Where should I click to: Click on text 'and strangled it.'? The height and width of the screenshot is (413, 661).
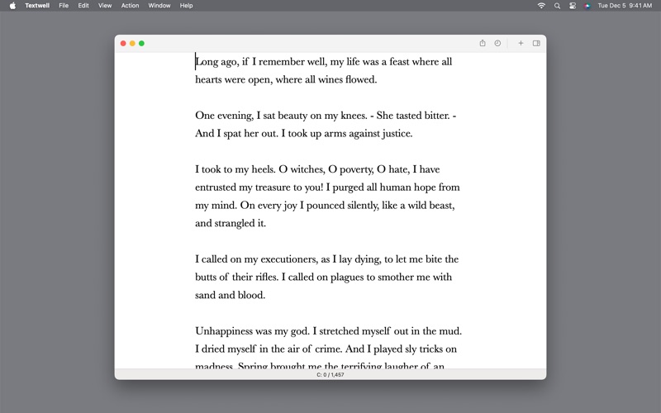[231, 223]
